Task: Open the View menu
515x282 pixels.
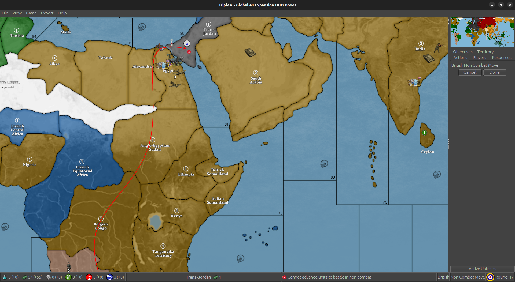Action: [x=17, y=13]
